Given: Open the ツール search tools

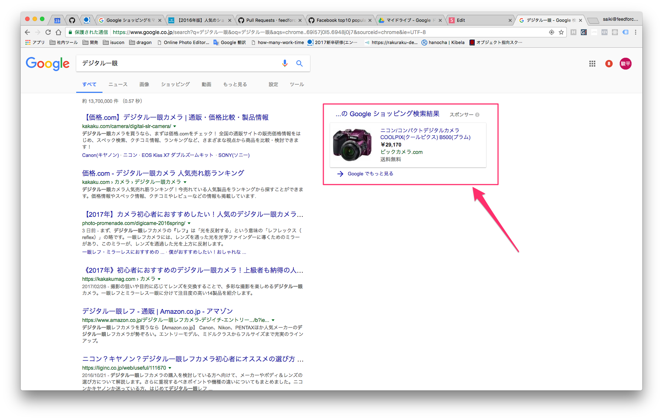Looking at the screenshot, I should point(297,84).
